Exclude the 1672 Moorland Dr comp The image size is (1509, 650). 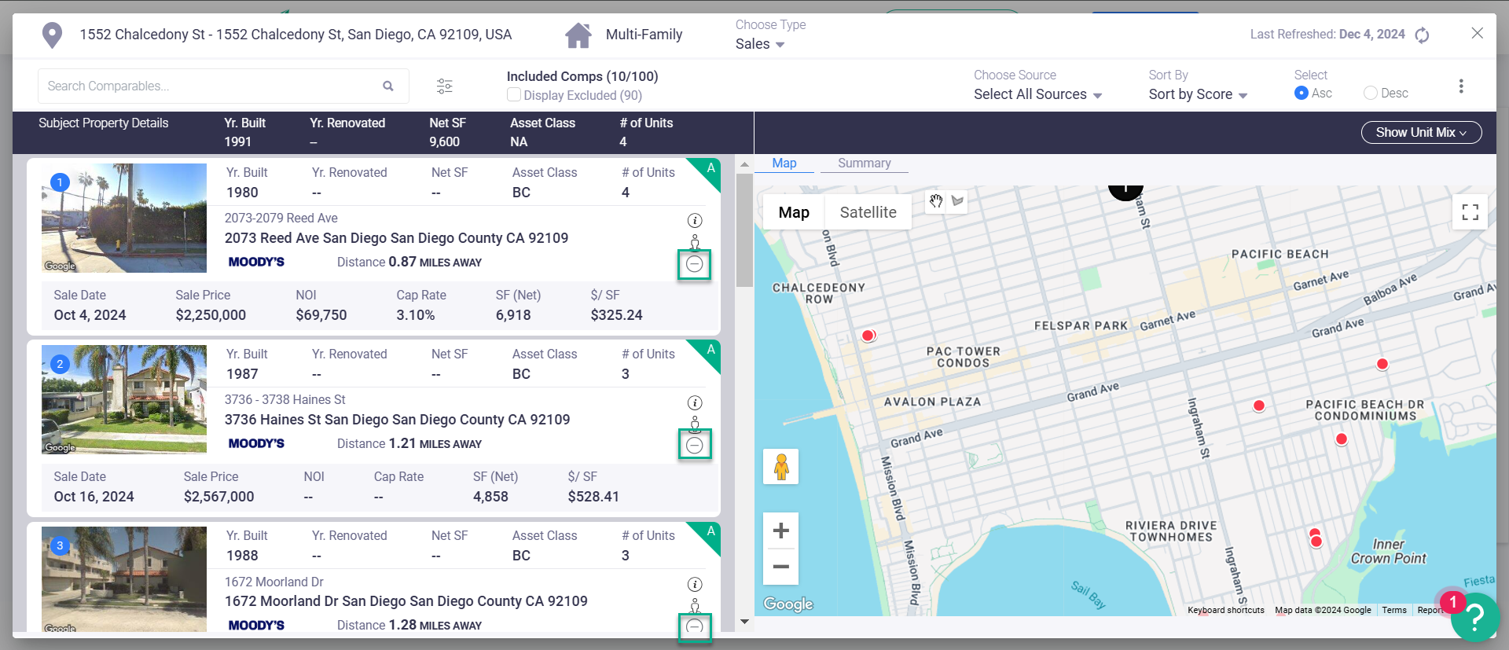pos(695,627)
